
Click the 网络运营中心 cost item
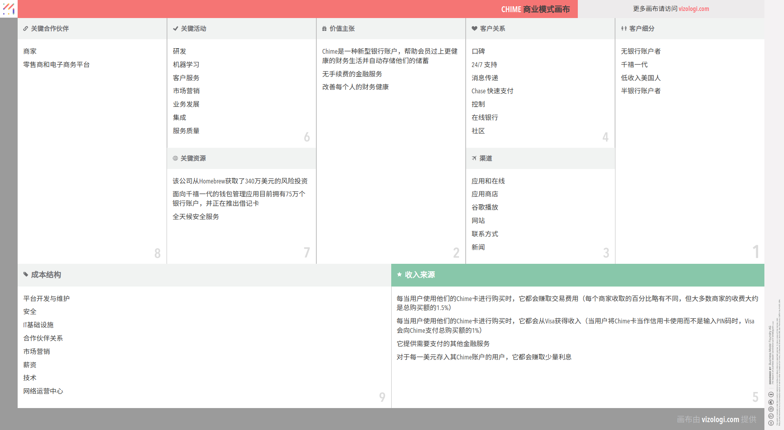click(x=43, y=391)
